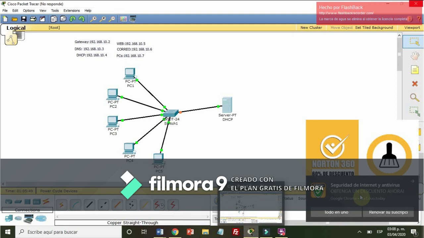Select the Routers device category icon
Viewport: 424px width, 238px height.
[9, 201]
